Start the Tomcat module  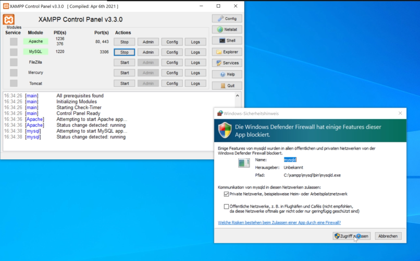point(125,84)
